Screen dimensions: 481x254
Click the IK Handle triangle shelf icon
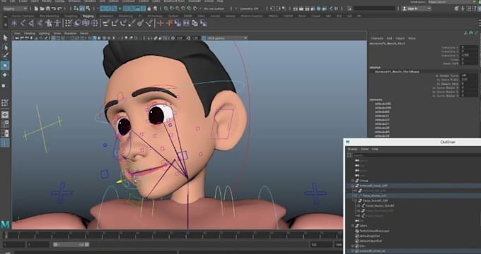(31, 23)
